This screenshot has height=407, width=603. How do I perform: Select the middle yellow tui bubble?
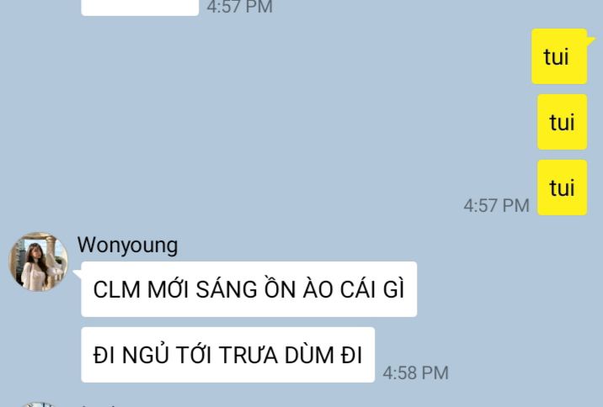[563, 122]
